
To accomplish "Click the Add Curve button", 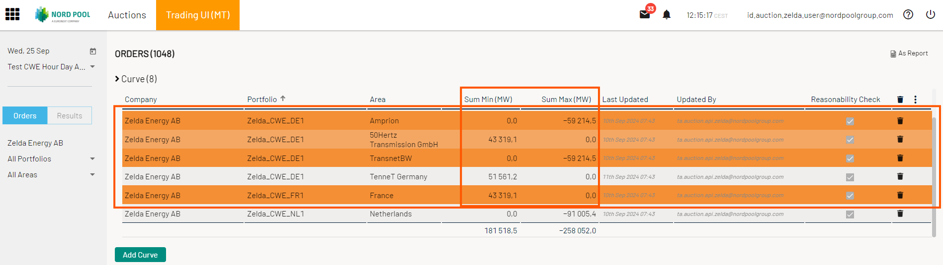I will (x=140, y=255).
